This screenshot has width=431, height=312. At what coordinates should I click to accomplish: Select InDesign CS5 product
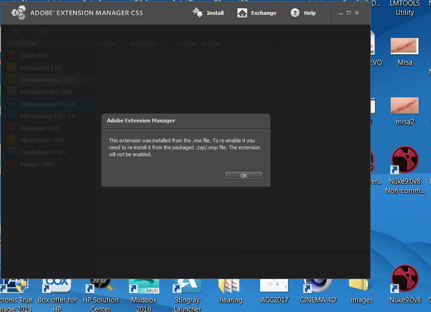click(47, 128)
